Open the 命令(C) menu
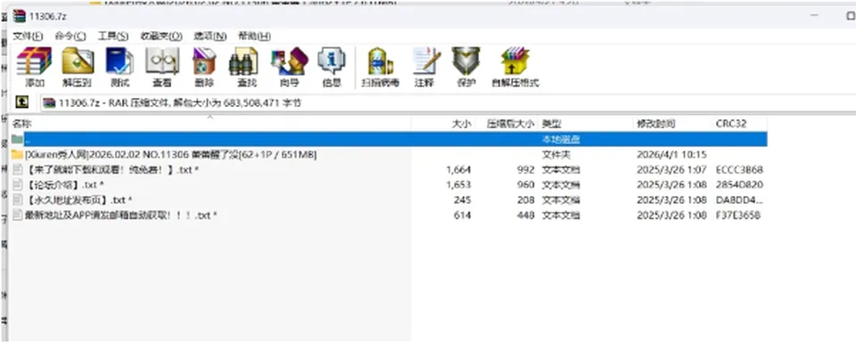 click(70, 36)
